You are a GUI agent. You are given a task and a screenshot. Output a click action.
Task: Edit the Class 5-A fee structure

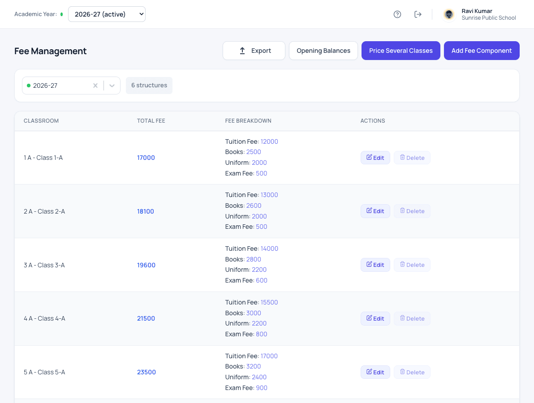375,372
